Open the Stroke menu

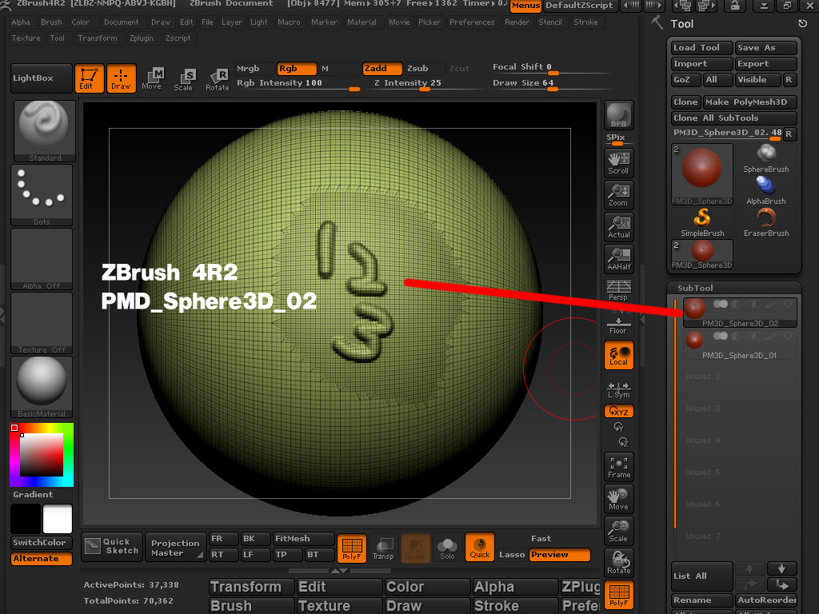(x=585, y=22)
